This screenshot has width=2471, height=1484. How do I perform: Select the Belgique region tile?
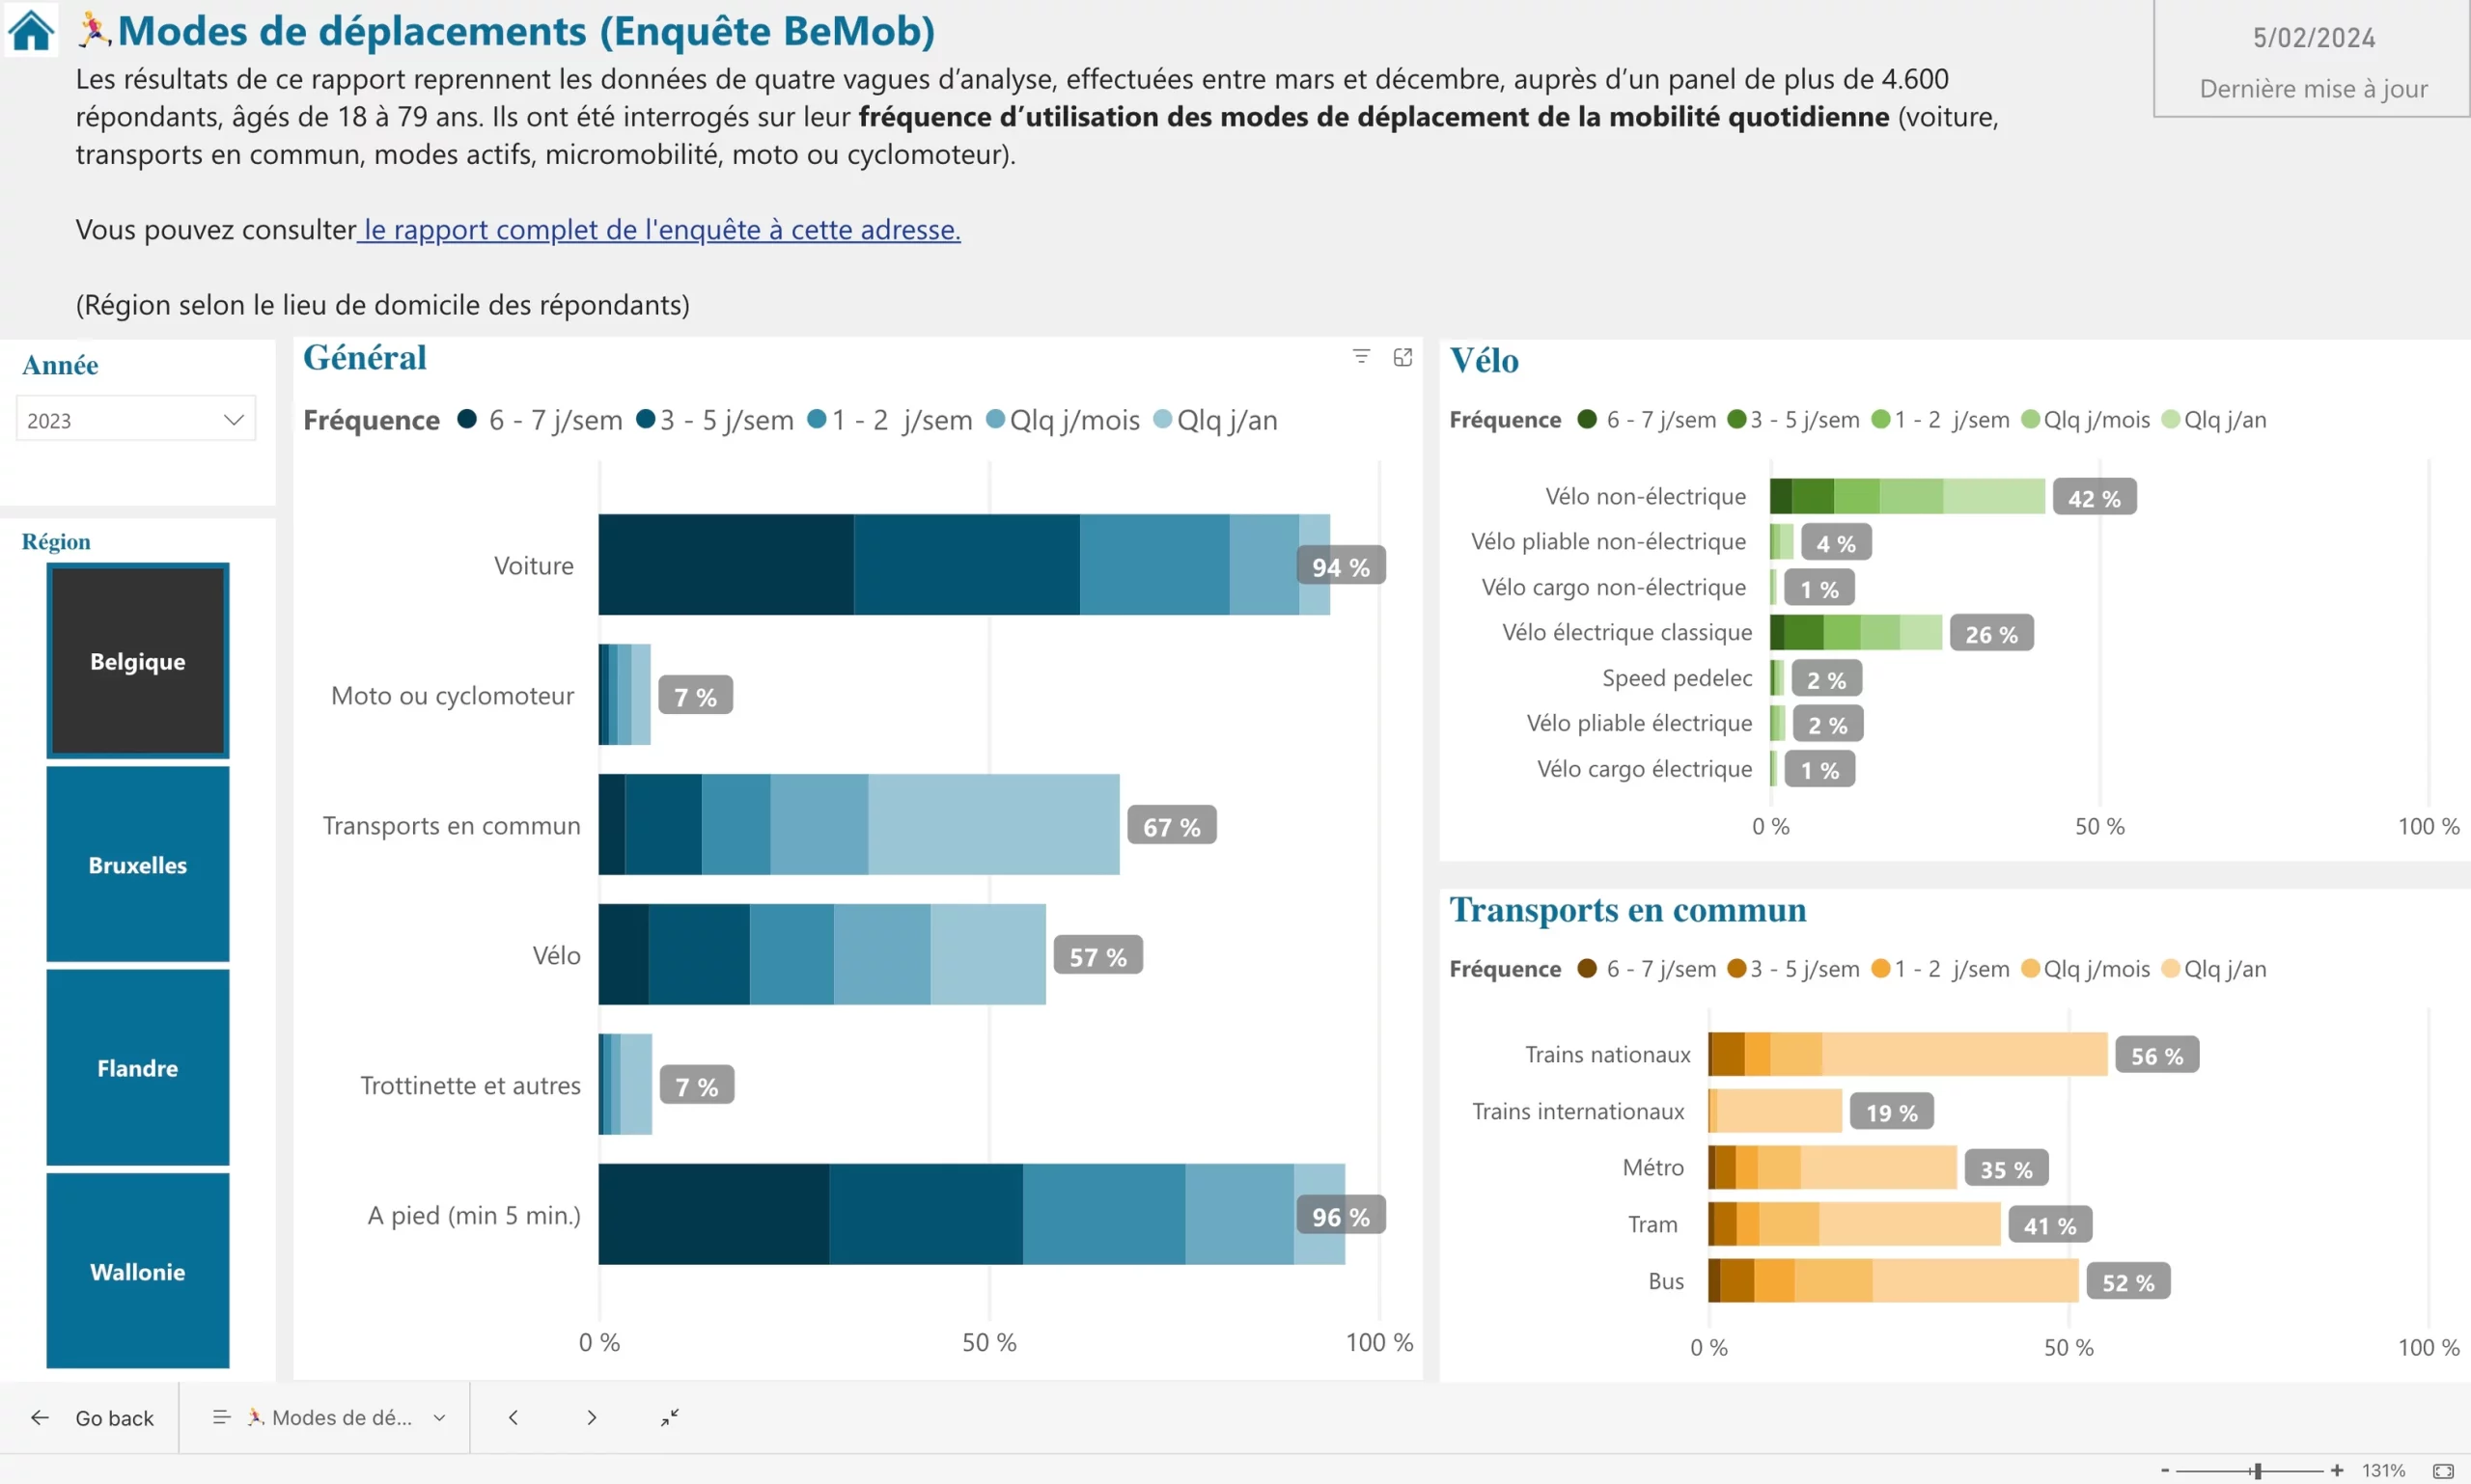click(138, 661)
